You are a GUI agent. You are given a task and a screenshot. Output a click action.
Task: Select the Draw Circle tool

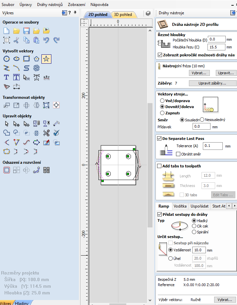(6, 59)
